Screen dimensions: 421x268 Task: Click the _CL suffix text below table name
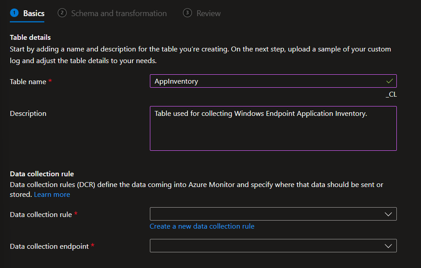pyautogui.click(x=391, y=94)
